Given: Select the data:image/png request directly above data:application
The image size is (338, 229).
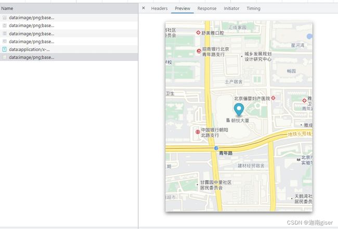Looking at the screenshot, I should click(69, 42).
